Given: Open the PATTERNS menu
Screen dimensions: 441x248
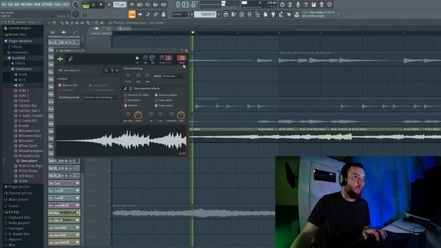Looking at the screenshot, I should [x=27, y=5].
